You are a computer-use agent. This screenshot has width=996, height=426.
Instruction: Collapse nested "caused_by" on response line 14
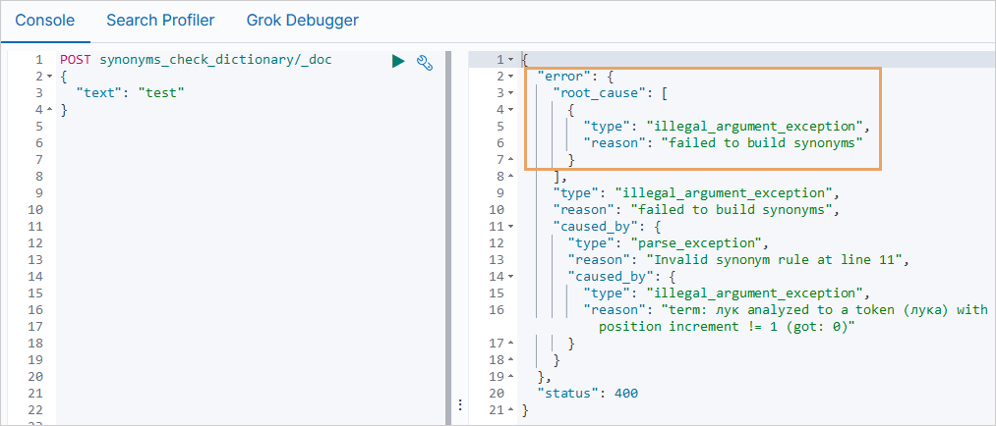[x=511, y=277]
